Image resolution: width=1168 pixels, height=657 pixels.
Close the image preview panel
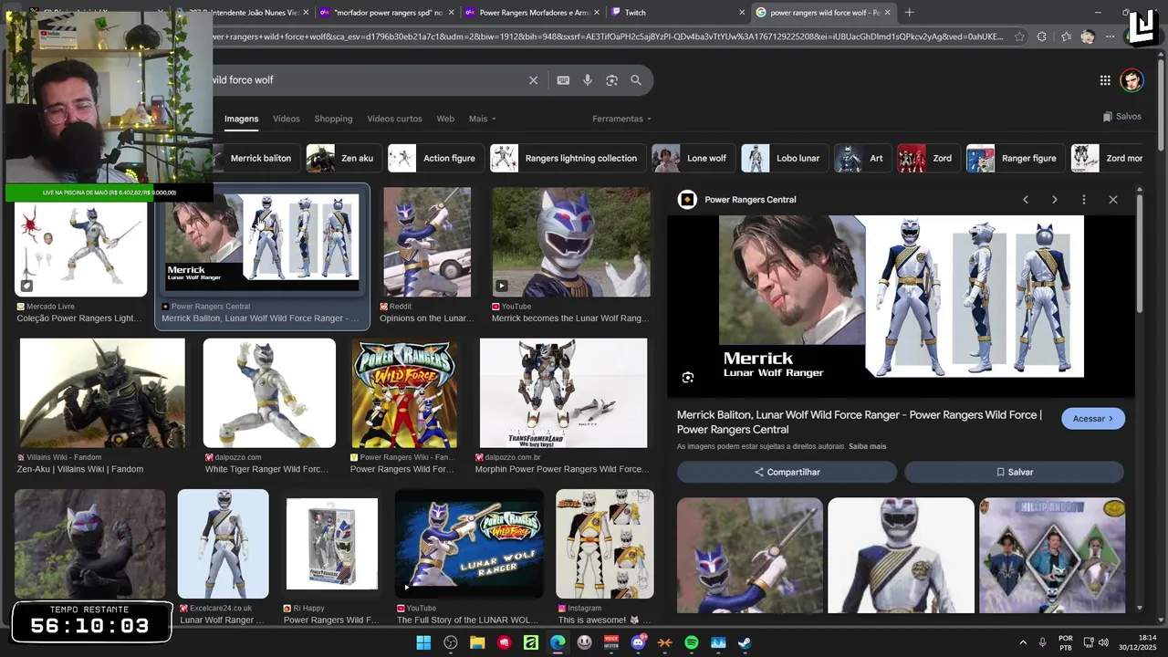[x=1113, y=200]
